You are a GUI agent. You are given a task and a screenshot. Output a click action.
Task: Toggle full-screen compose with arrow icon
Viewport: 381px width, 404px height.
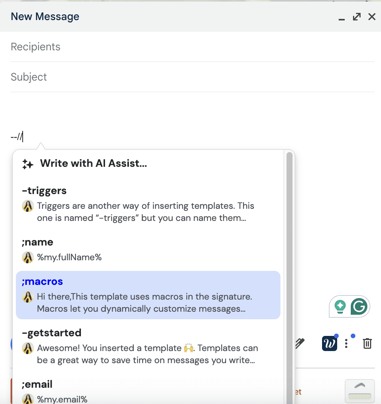[356, 17]
